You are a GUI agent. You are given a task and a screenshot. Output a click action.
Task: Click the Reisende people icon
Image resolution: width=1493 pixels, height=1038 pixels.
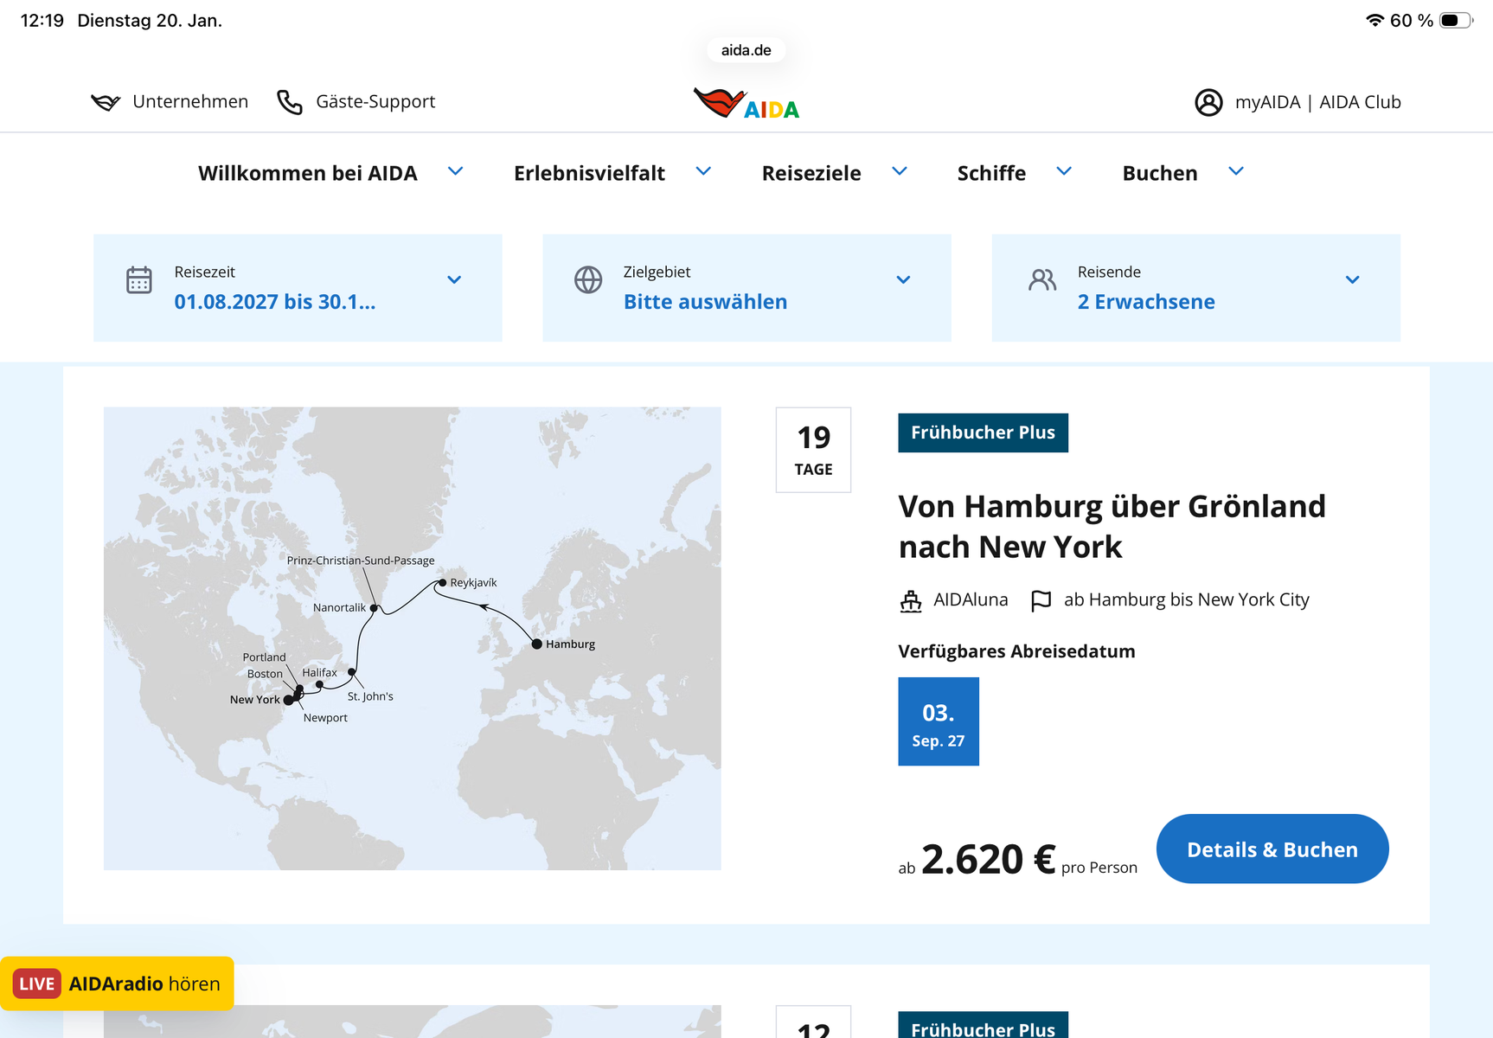[1042, 280]
